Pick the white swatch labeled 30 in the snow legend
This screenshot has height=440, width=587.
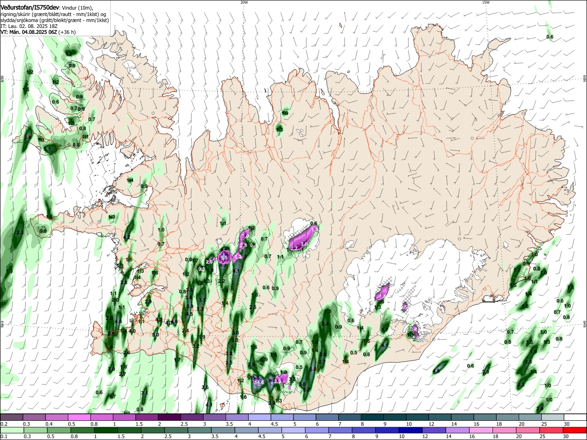click(x=575, y=418)
